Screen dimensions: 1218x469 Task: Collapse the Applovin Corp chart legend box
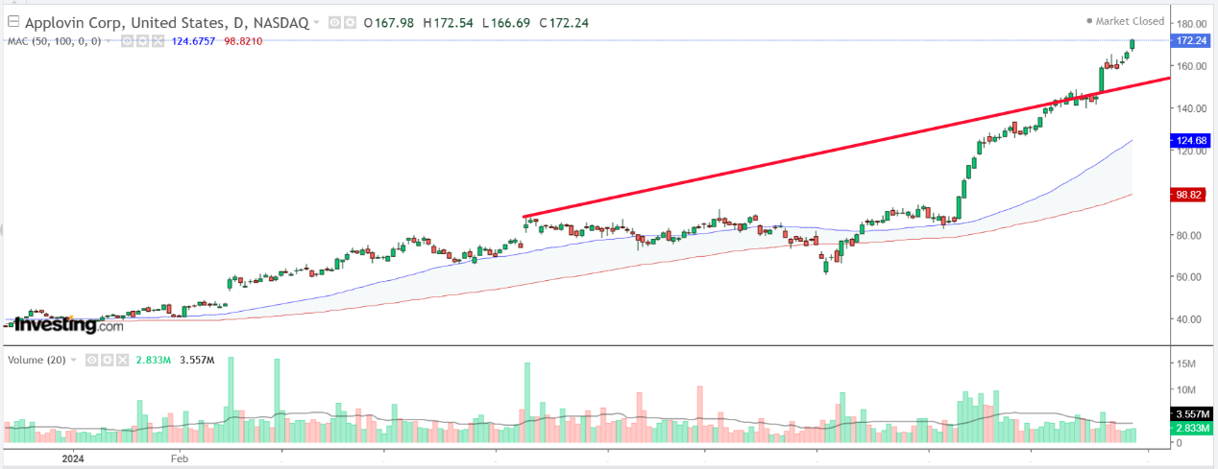click(13, 22)
